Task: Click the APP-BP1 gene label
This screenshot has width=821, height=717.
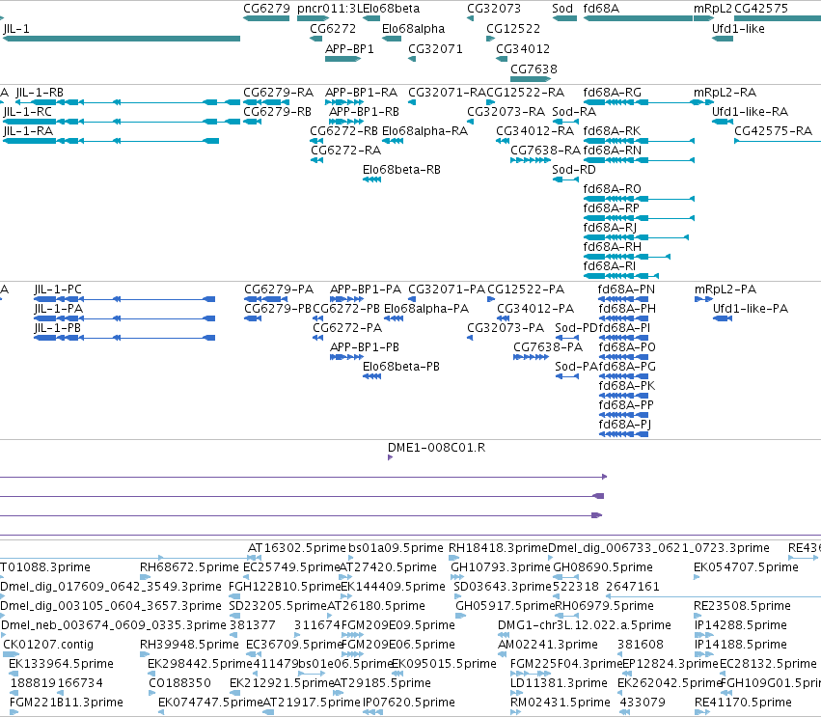Action: tap(350, 49)
